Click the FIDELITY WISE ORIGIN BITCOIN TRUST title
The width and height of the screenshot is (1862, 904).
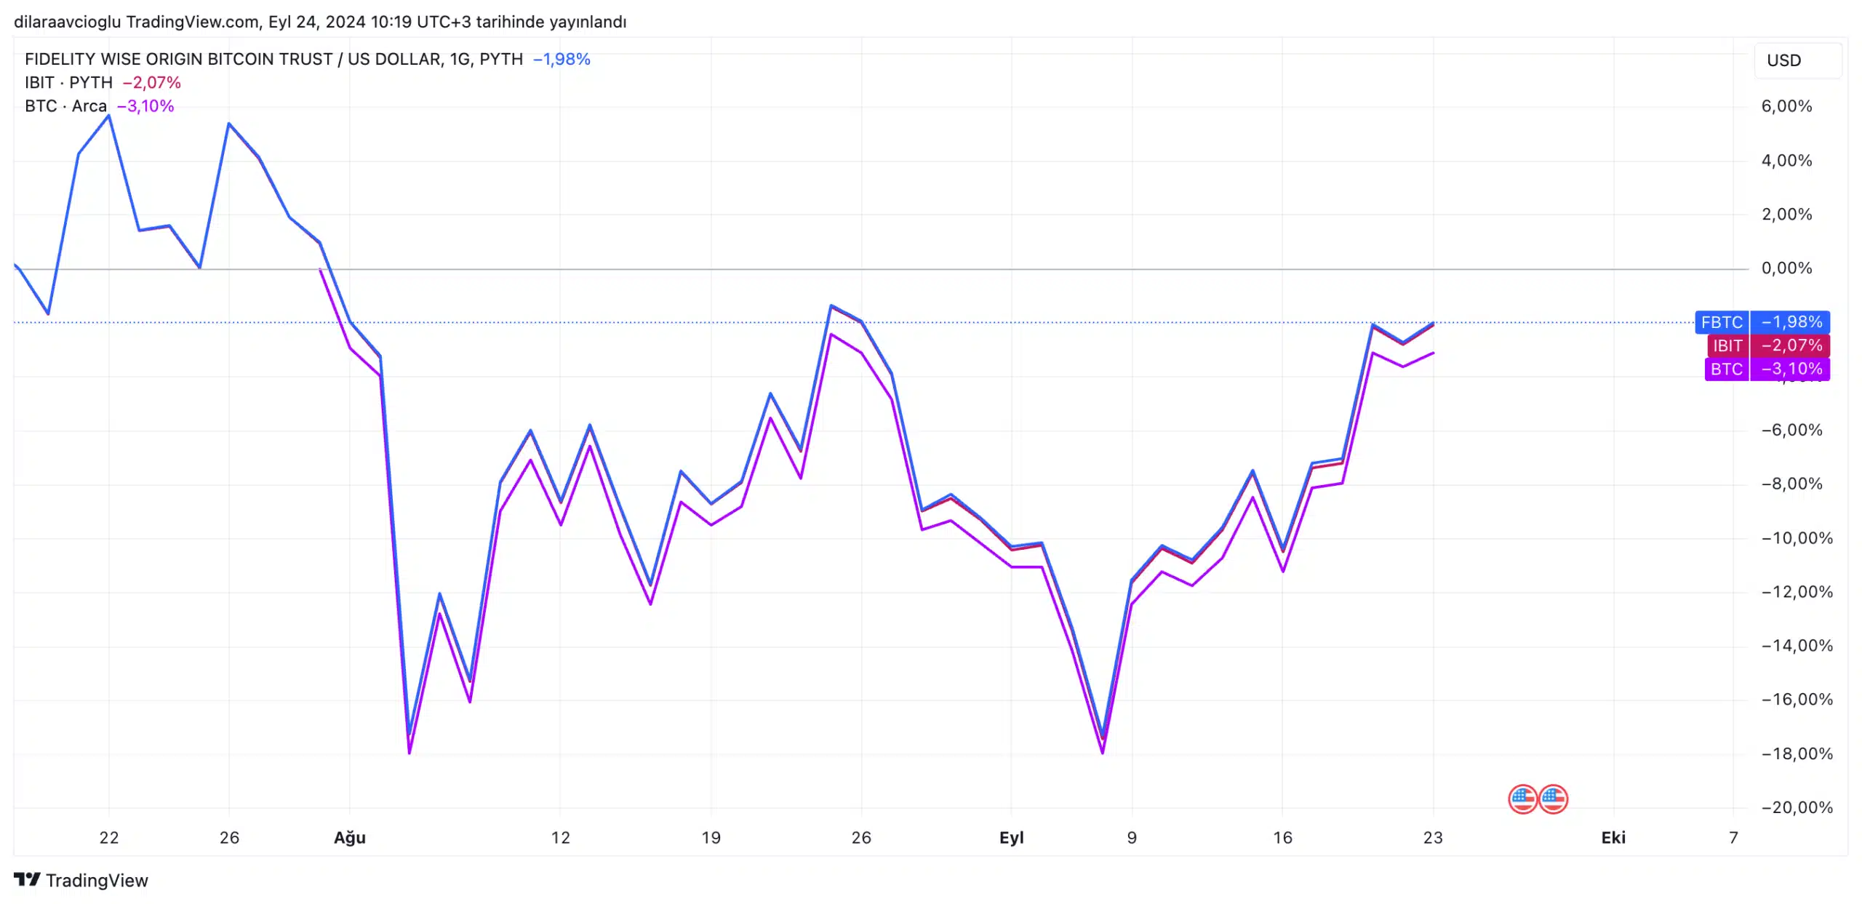tap(273, 59)
